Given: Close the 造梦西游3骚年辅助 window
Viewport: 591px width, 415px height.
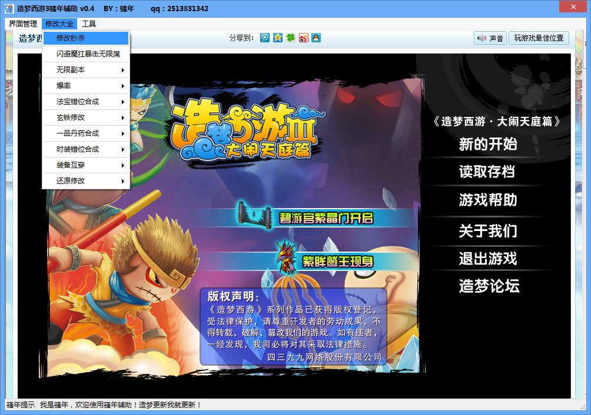Looking at the screenshot, I should tap(573, 7).
